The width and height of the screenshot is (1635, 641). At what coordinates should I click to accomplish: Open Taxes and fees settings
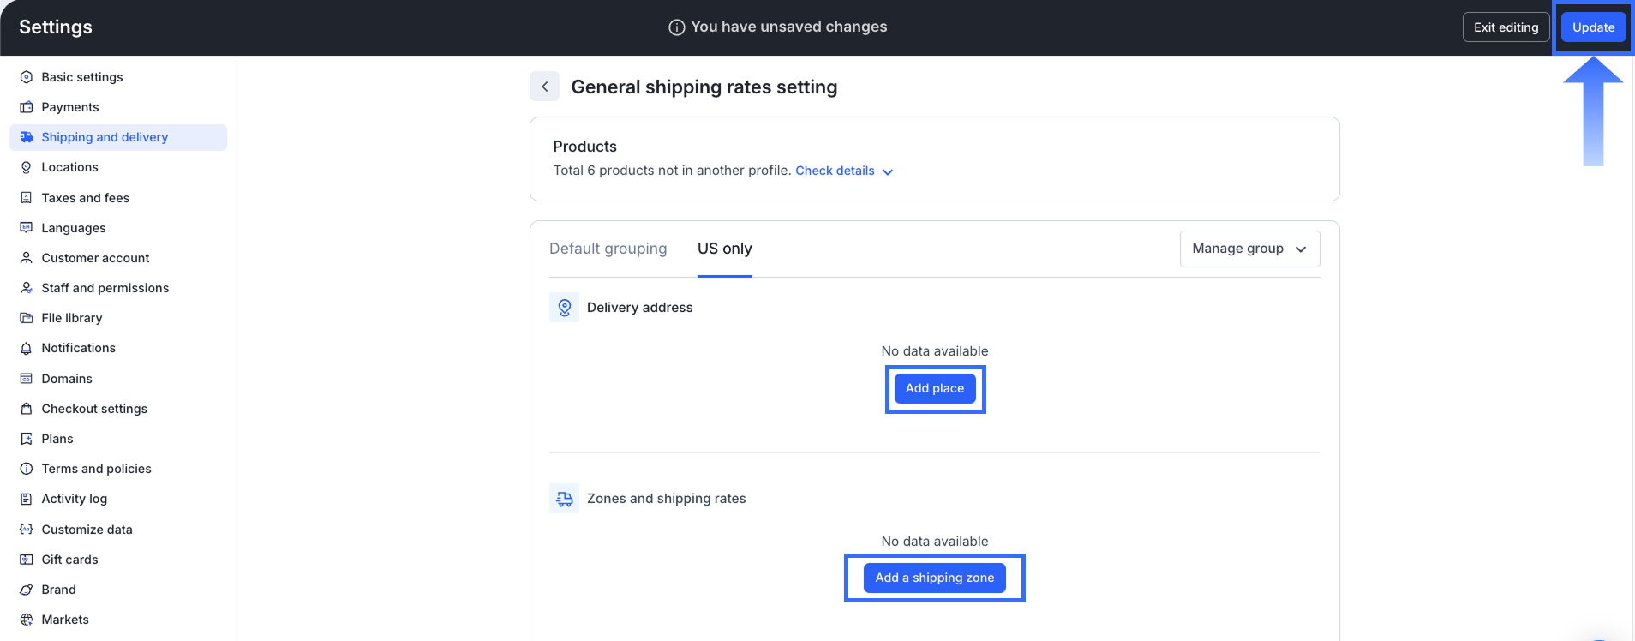click(85, 198)
